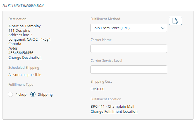
Task: Focus the Carrier Name text field
Action: (x=129, y=49)
